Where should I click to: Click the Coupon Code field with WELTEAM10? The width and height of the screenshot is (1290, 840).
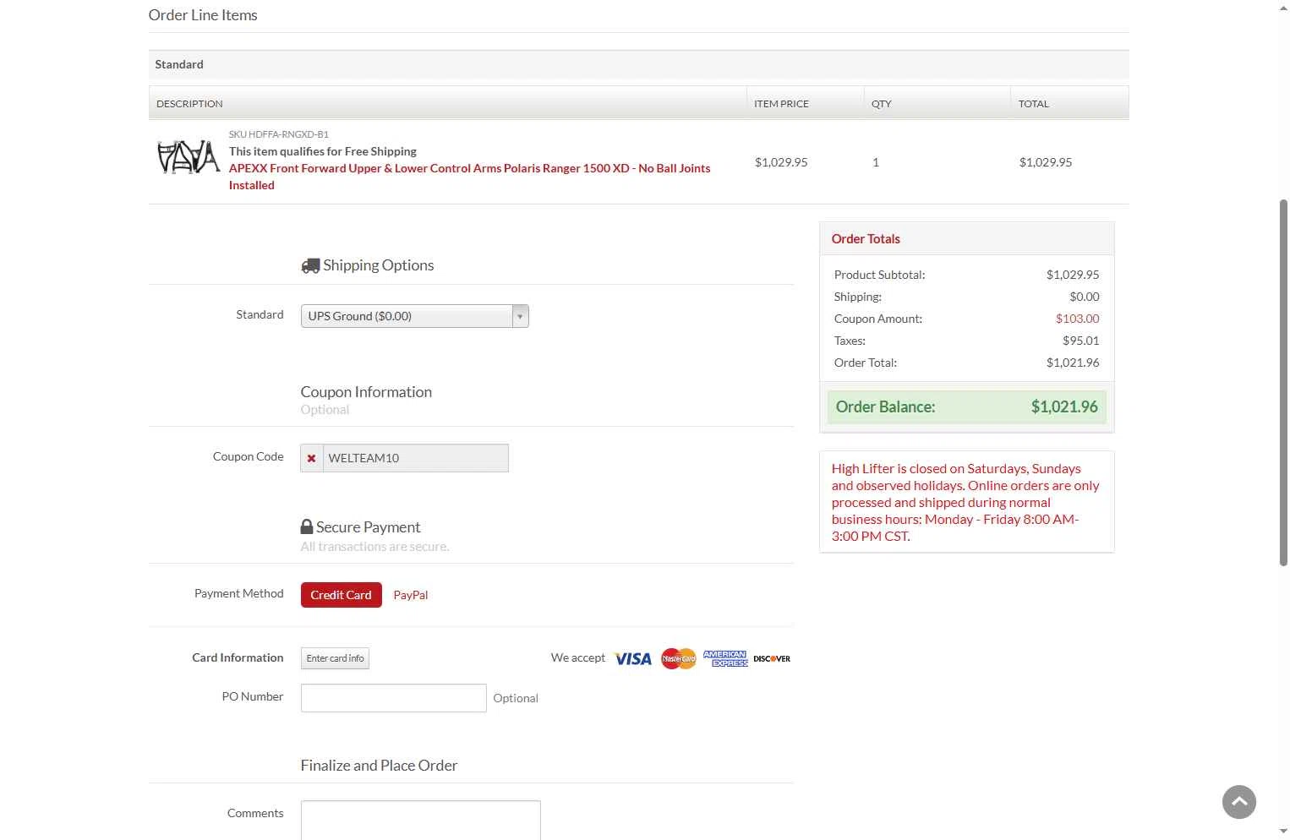415,458
